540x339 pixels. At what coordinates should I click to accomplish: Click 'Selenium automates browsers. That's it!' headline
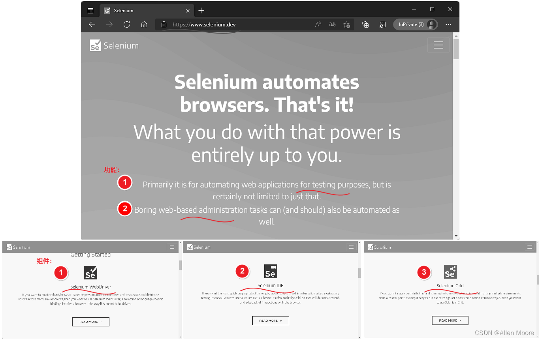click(x=267, y=93)
